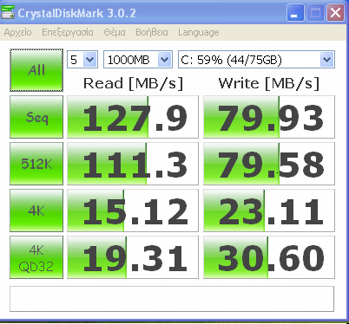This screenshot has width=349, height=324.
Task: Open the Language menu
Action: 199,32
